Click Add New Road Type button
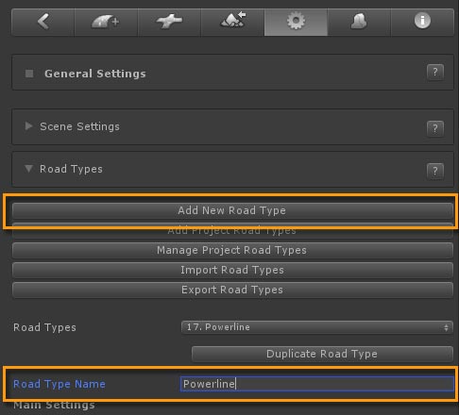 tap(232, 210)
